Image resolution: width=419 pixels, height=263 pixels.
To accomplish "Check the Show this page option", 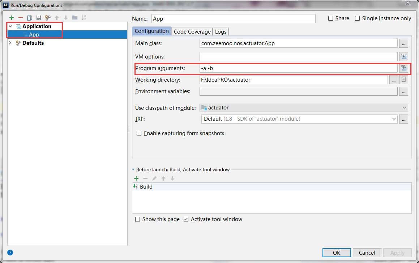I will pos(138,219).
